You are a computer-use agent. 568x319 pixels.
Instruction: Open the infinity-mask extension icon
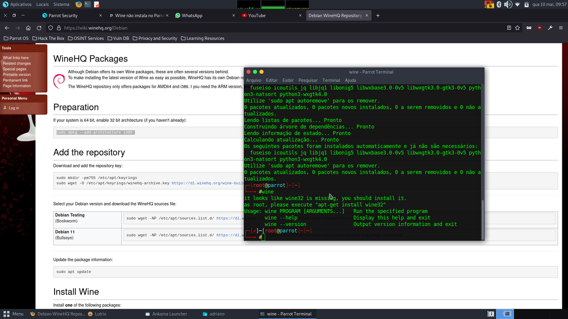coord(529,28)
